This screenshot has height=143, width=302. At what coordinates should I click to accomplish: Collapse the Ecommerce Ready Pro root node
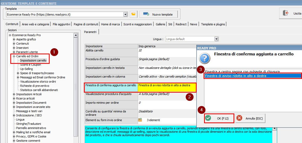10,35
